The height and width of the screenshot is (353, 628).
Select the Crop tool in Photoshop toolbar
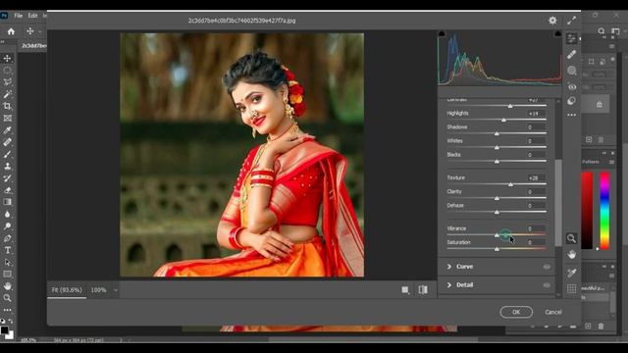click(7, 106)
